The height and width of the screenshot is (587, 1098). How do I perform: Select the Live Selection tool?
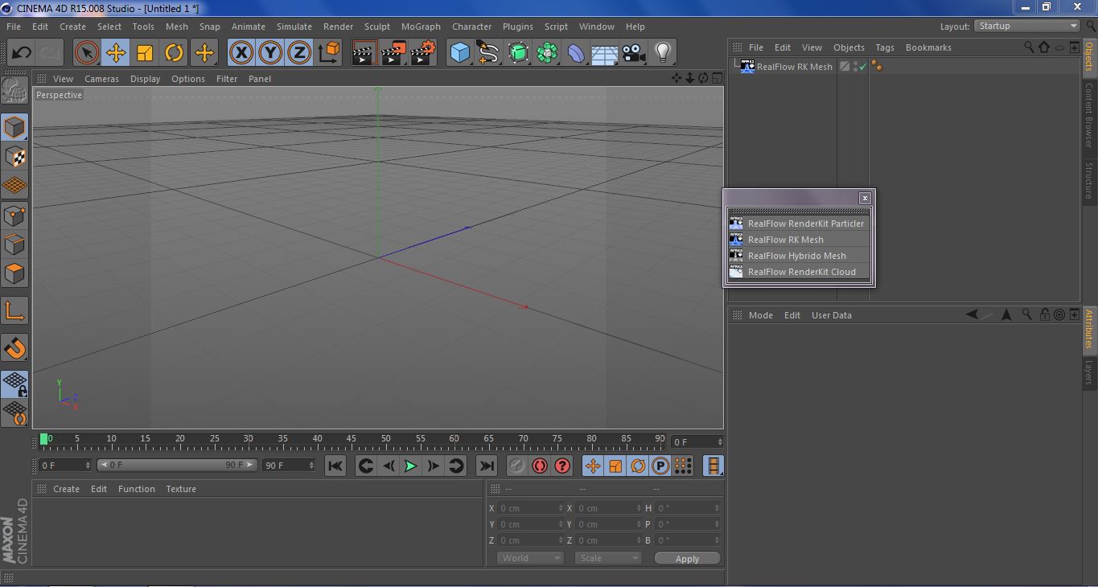tap(87, 53)
